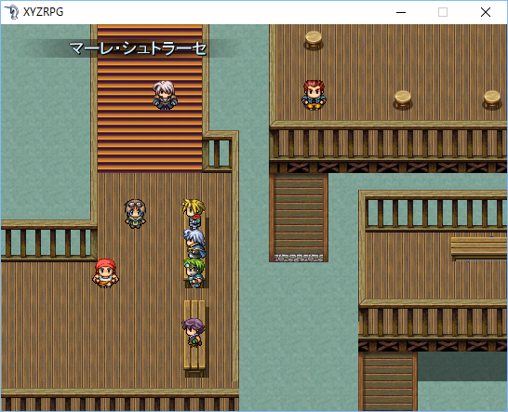The width and height of the screenshot is (508, 412).
Task: Click the red-haired man on upper deck
Action: 314,95
